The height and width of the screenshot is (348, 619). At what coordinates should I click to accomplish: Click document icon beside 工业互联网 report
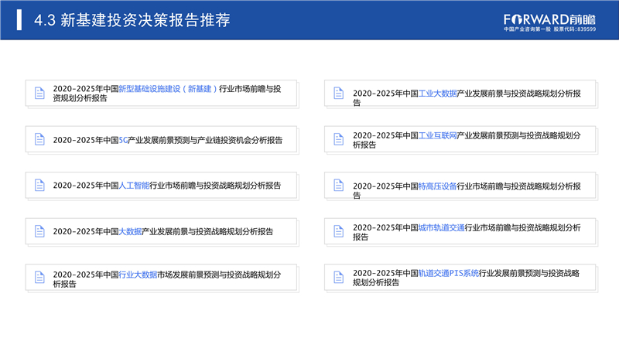339,139
